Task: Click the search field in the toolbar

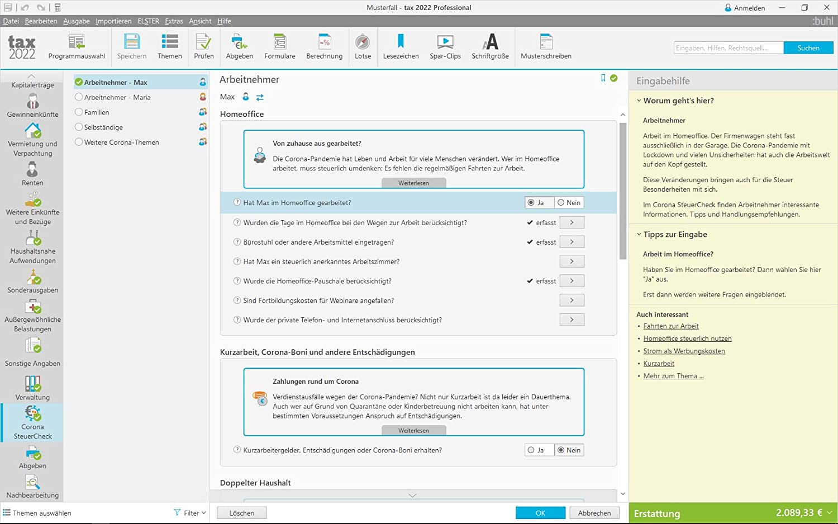Action: [728, 48]
